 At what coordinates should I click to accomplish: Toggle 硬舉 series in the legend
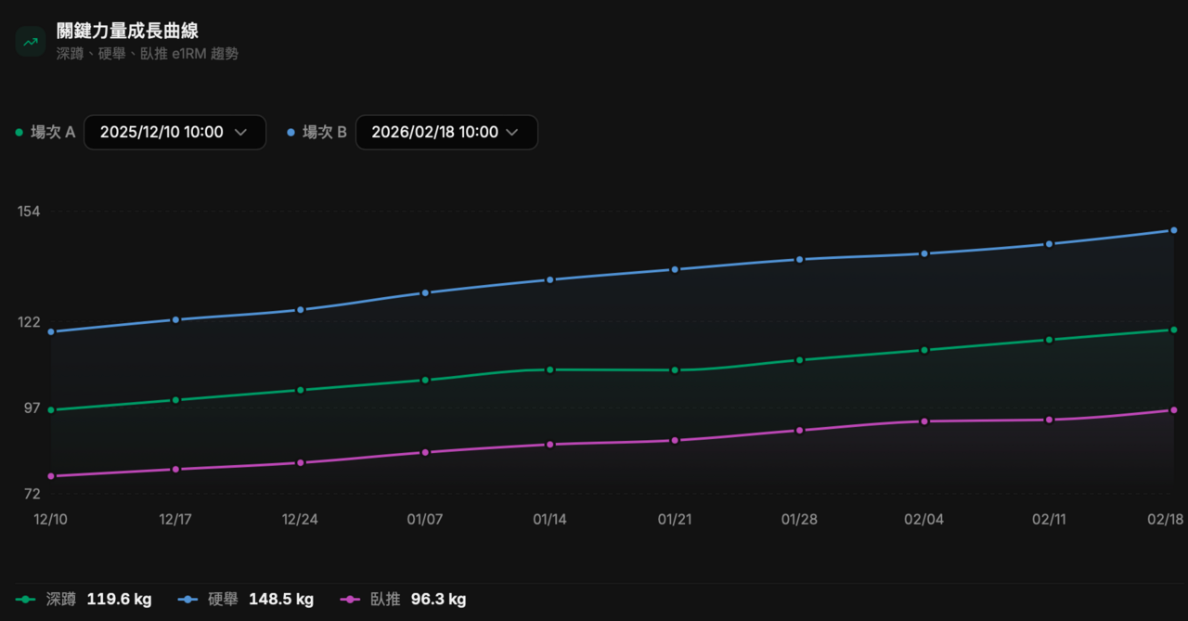point(223,600)
